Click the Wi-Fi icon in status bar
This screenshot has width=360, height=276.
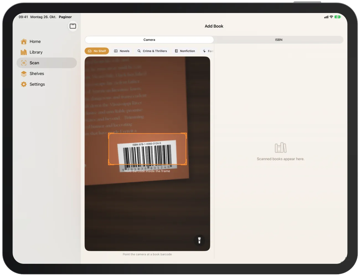point(331,17)
